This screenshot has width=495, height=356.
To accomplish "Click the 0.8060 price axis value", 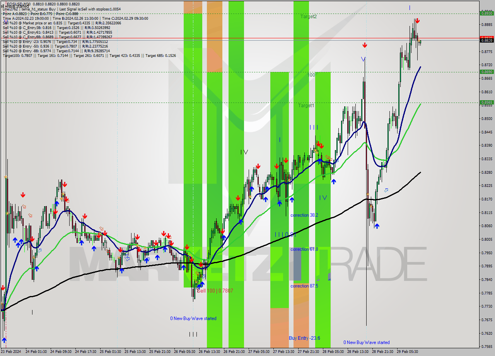I will coord(486,226).
